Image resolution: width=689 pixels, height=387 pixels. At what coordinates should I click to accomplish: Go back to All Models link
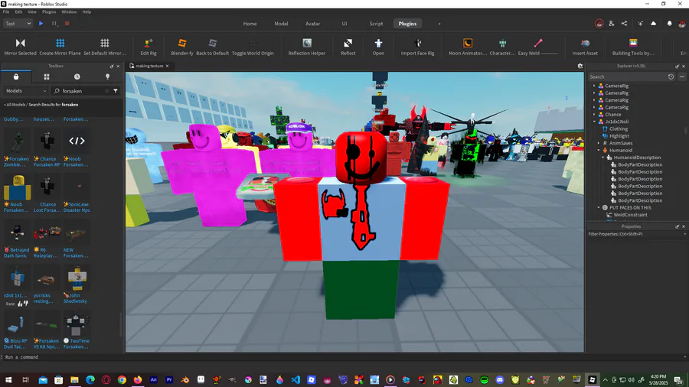15,105
